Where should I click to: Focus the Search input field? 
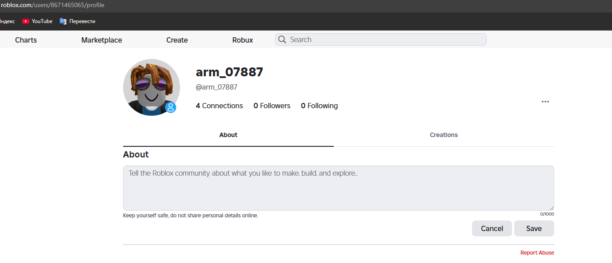(381, 39)
